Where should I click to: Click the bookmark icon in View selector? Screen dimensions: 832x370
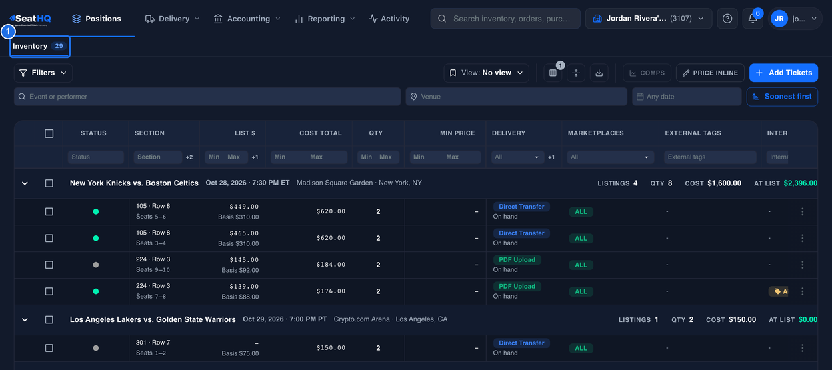pyautogui.click(x=453, y=73)
